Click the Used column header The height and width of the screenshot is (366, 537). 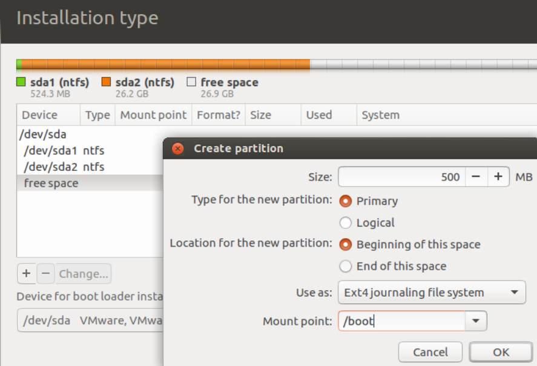point(329,115)
